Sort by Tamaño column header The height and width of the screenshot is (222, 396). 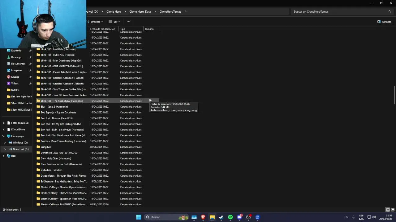point(152,29)
